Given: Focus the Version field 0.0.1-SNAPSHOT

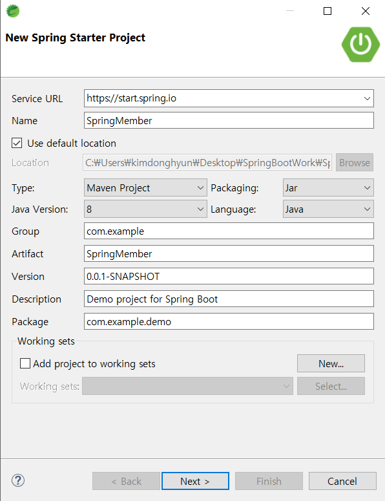Looking at the screenshot, I should pos(229,276).
